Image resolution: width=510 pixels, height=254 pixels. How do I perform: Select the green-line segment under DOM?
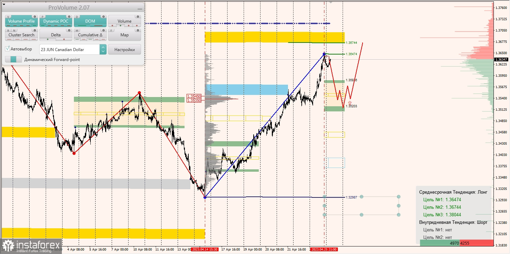coord(82,26)
